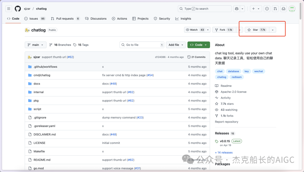Select the wechat topic tag

pyautogui.click(x=259, y=71)
